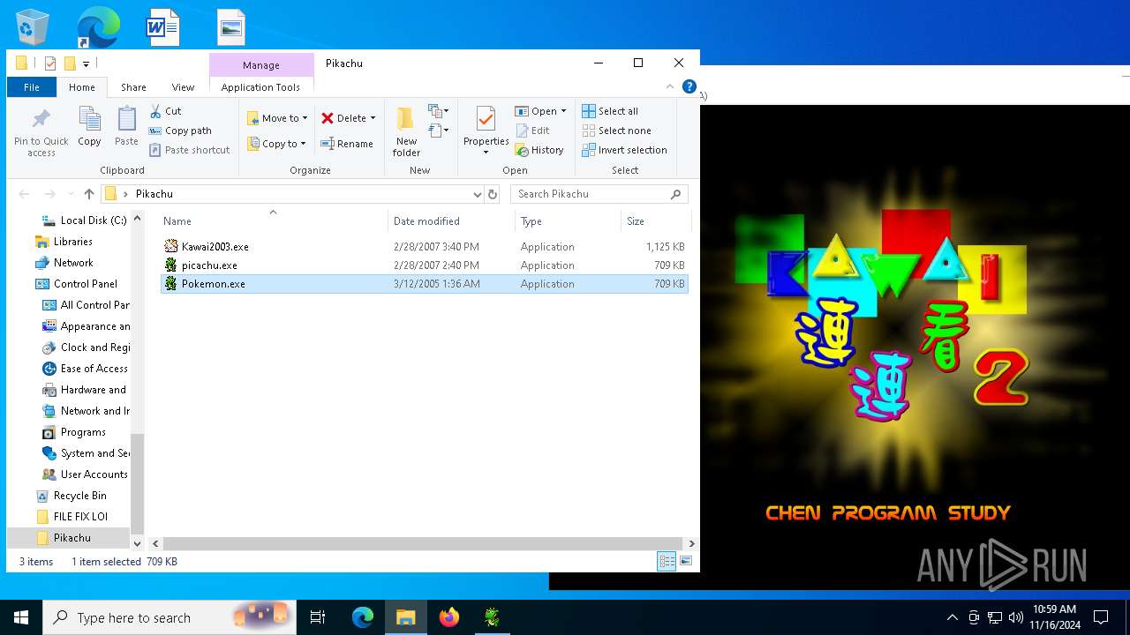The width and height of the screenshot is (1130, 635).
Task: Open Recycle Bin desktop icon
Action: pyautogui.click(x=33, y=27)
